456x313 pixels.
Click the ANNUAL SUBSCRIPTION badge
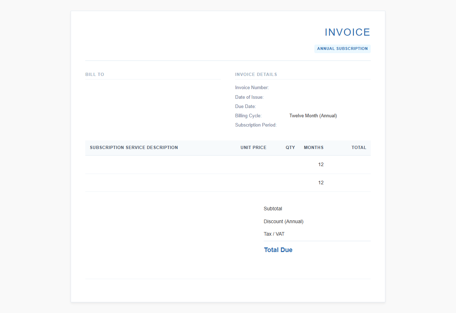(x=343, y=48)
